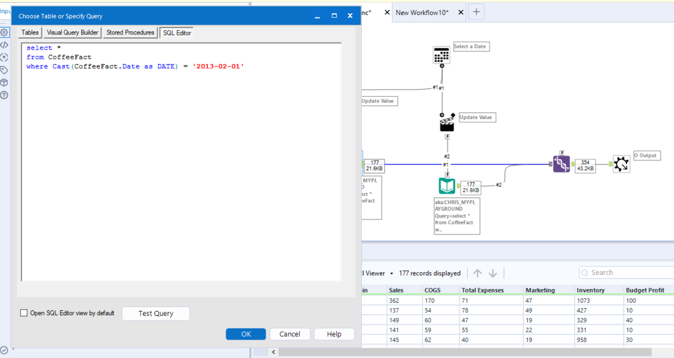Select the purple Union tool icon

pos(561,164)
